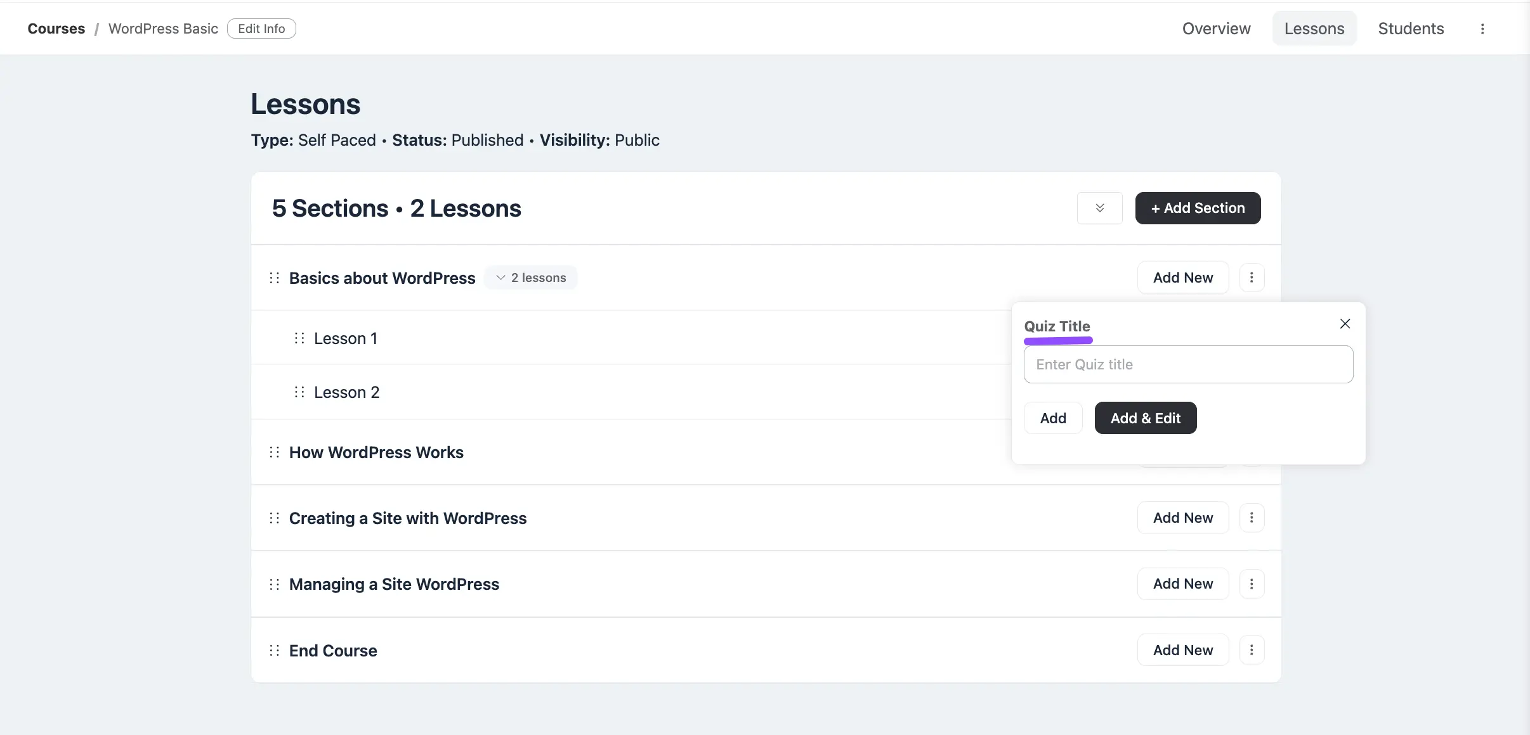
Task: Click the top-right page options kebab icon
Action: pyautogui.click(x=1482, y=29)
